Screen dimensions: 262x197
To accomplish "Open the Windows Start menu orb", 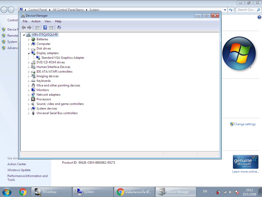I will pyautogui.click(x=7, y=192).
